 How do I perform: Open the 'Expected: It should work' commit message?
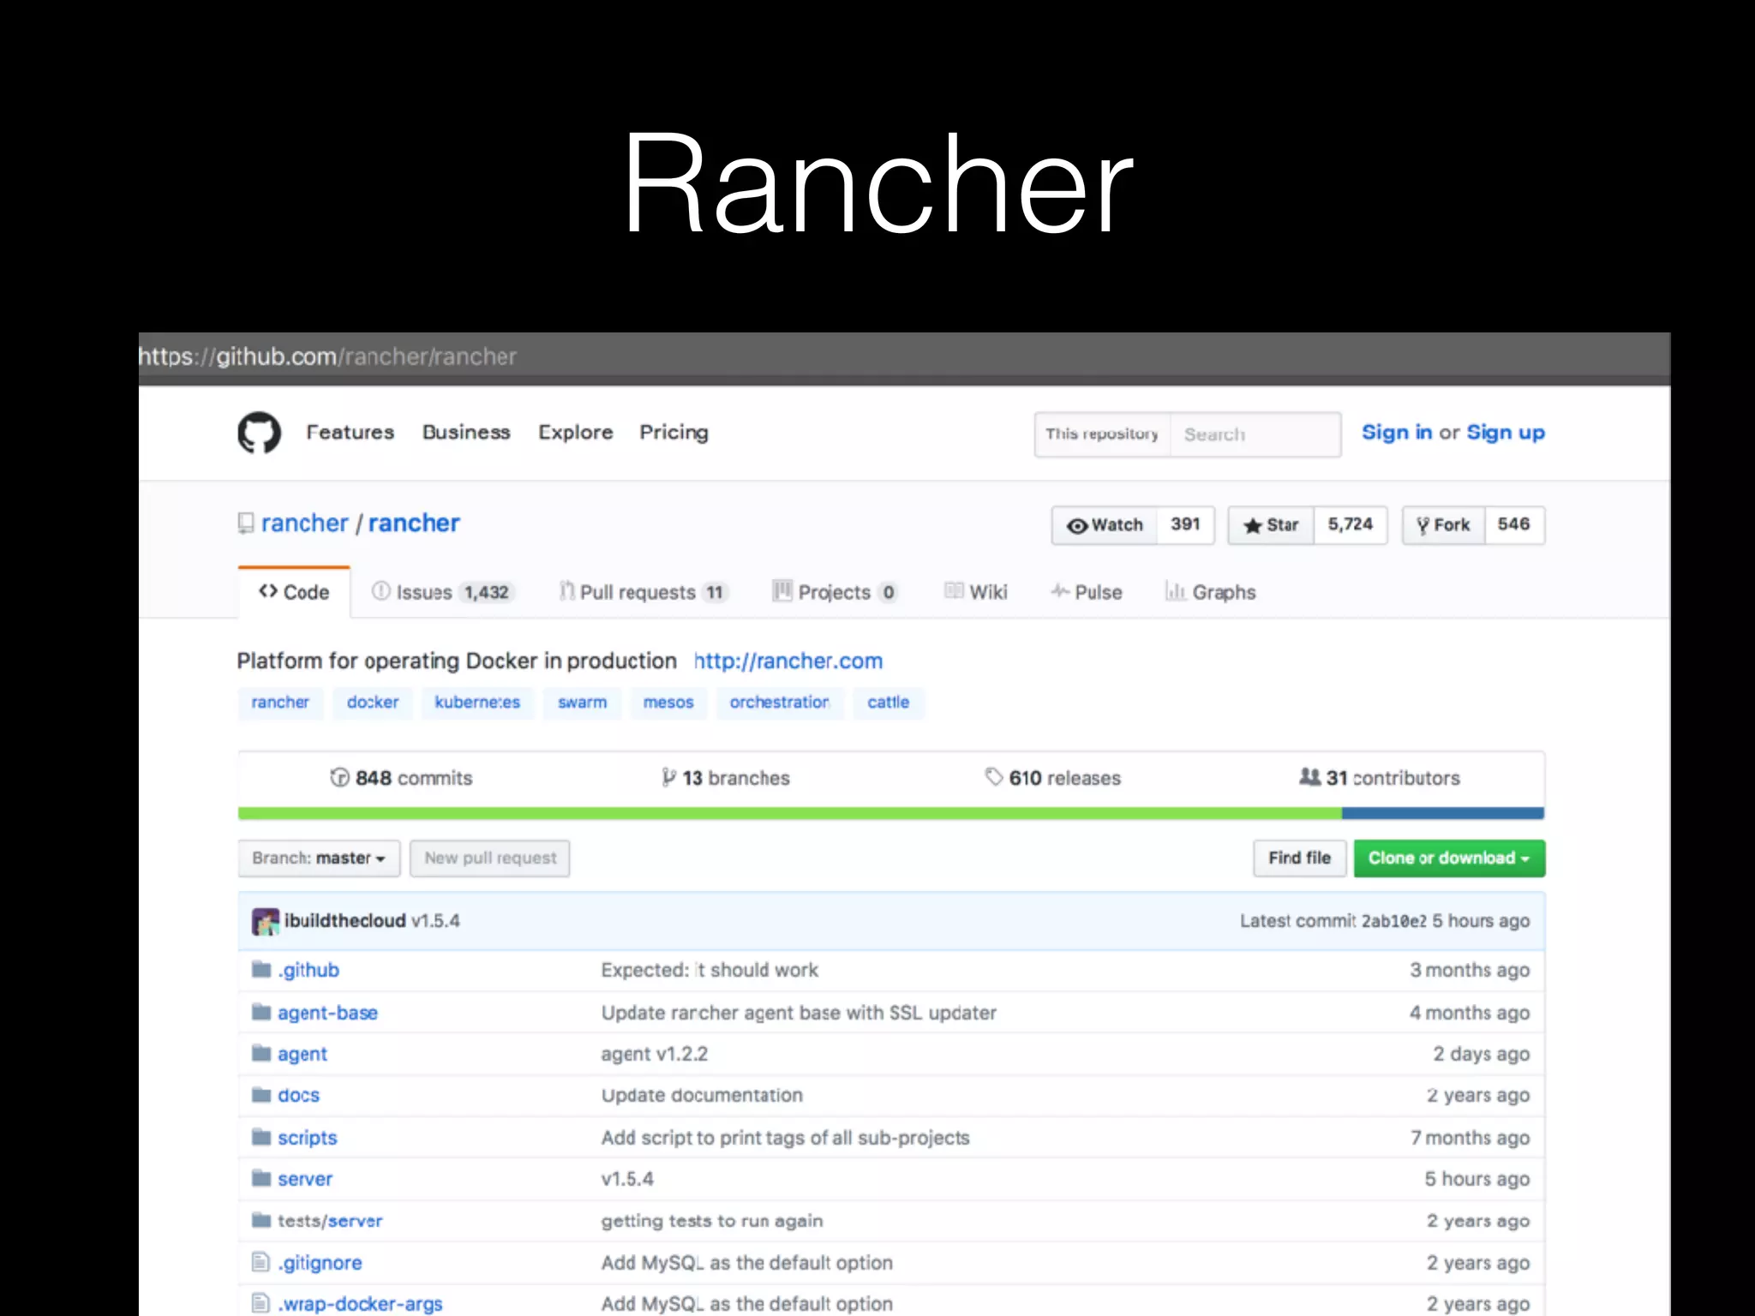pyautogui.click(x=710, y=970)
